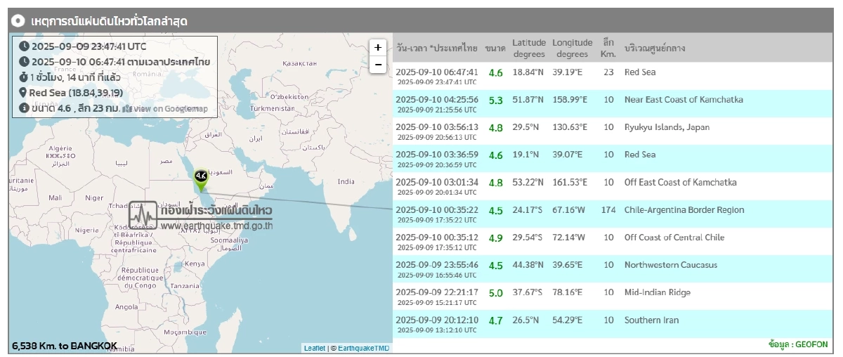
Task: Click clock icon beside Thailand time in popup
Action: point(24,62)
